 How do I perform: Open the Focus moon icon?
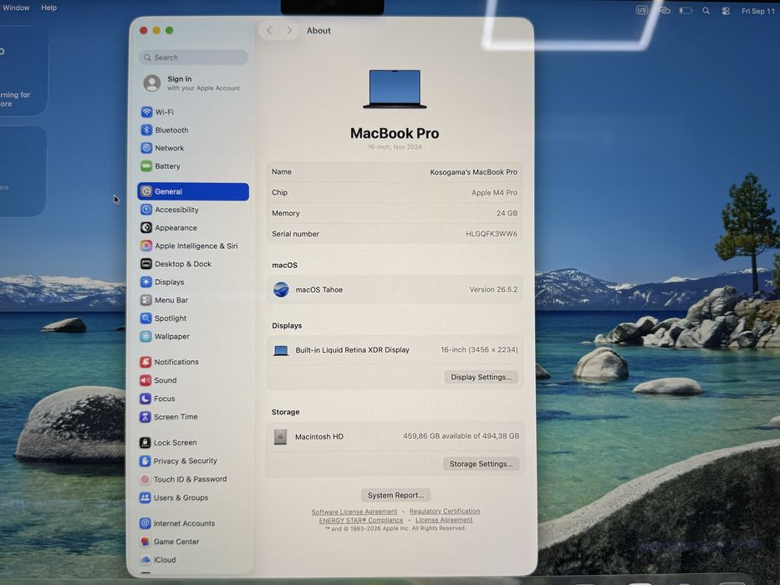pos(145,399)
